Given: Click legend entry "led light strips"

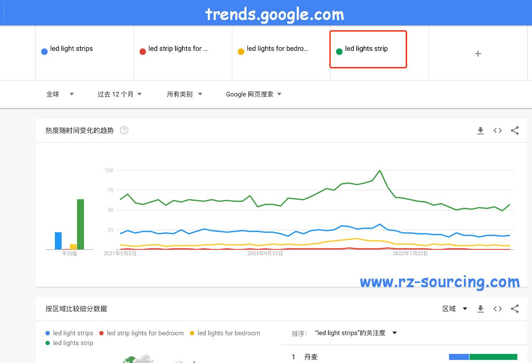Looking at the screenshot, I should (x=69, y=333).
